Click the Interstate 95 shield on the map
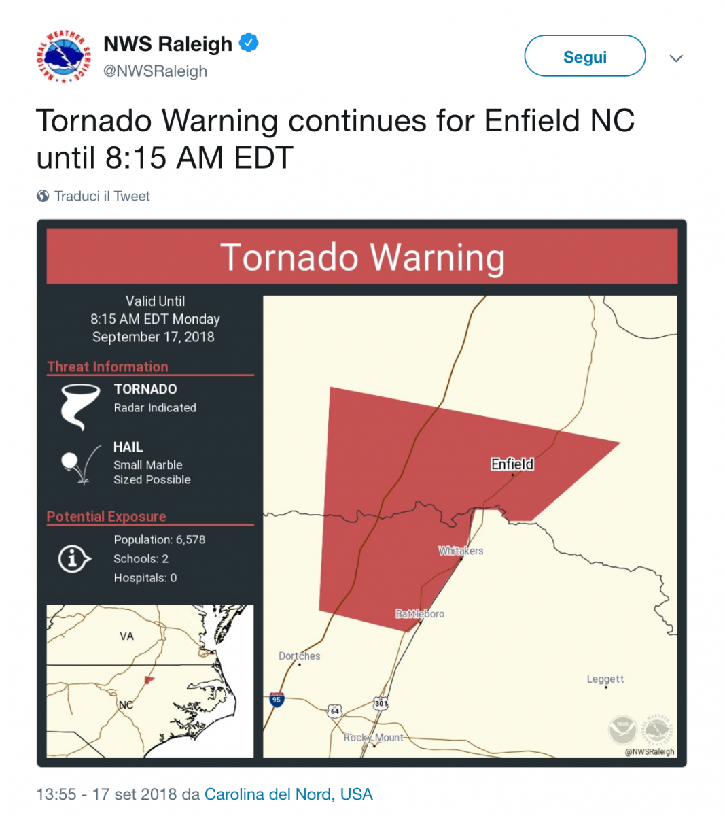Viewport: 725px width, 816px height. point(276,700)
